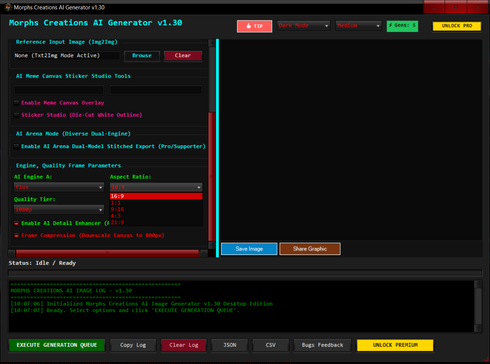Click the red TIP button
Viewport: 490px width, 364px height.
[255, 26]
